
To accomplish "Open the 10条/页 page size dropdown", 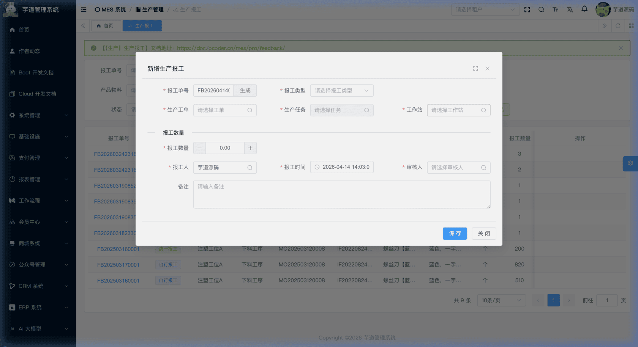I will click(501, 300).
